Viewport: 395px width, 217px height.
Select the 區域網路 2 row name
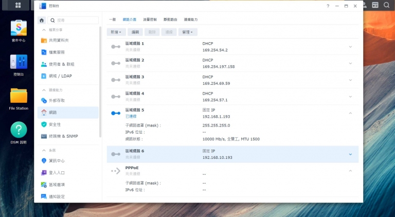(135, 60)
